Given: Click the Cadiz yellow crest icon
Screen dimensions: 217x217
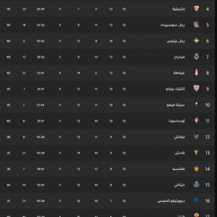Looking at the screenshot, I should tap(197, 153).
